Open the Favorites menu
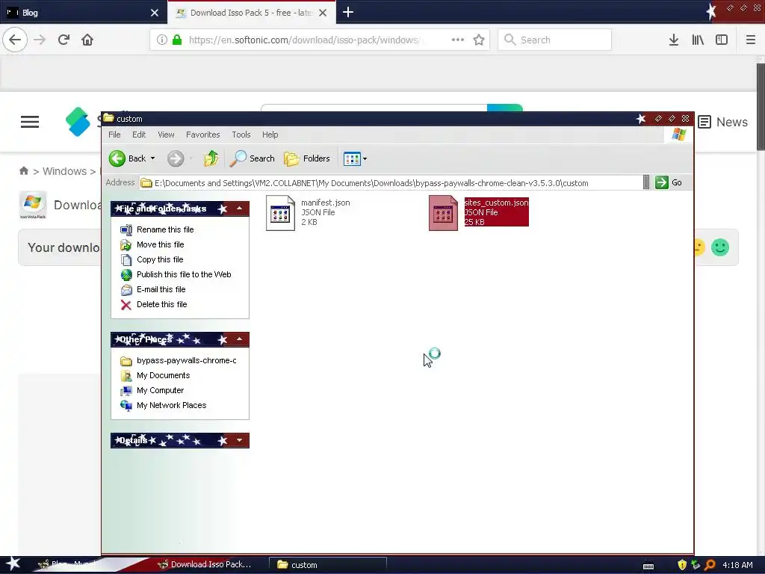 (203, 135)
